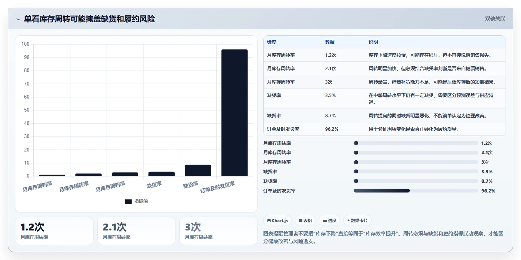Select the 进度 tag chip

(329, 221)
